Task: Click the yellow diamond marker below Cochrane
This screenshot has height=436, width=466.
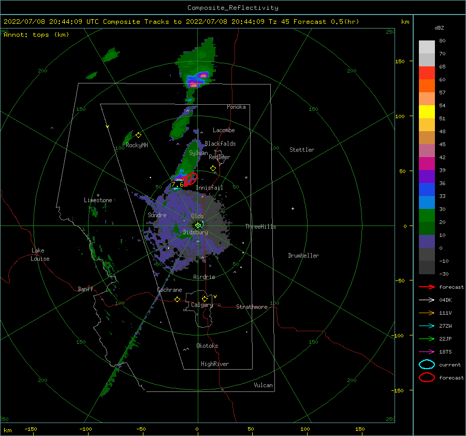Action: [x=177, y=299]
